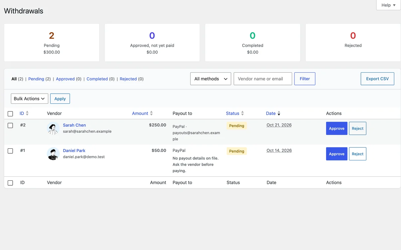Tick the select-all checkbox in table header

click(10, 114)
